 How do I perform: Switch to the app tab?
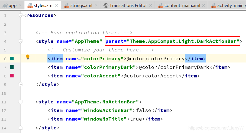click(x=12, y=6)
